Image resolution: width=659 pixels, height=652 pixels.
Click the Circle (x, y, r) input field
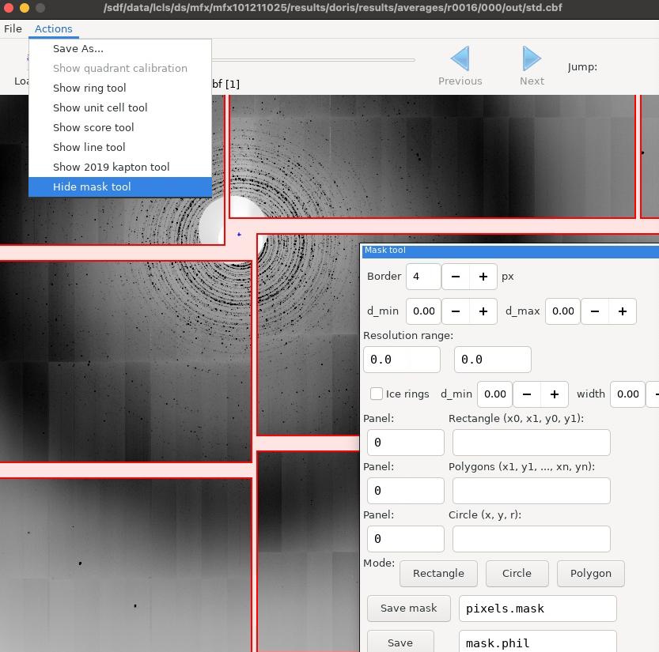[x=532, y=539]
